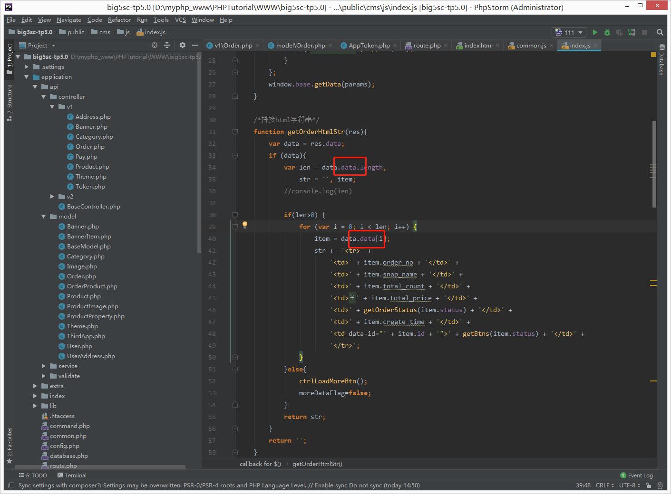The width and height of the screenshot is (671, 494).
Task: Open the Terminal tool window
Action: tap(72, 475)
